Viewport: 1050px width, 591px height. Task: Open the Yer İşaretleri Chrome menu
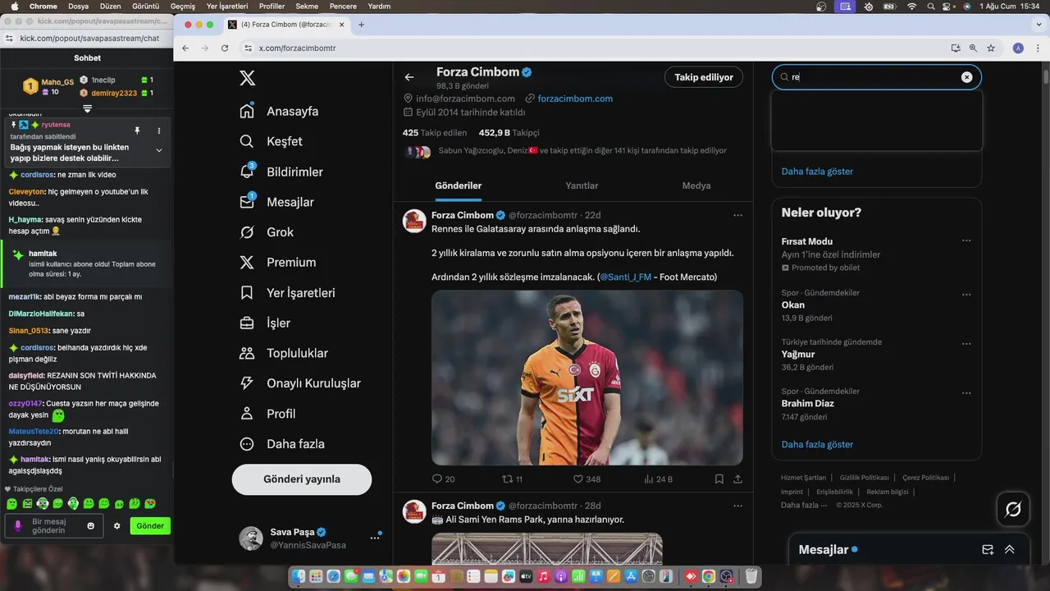(x=227, y=6)
